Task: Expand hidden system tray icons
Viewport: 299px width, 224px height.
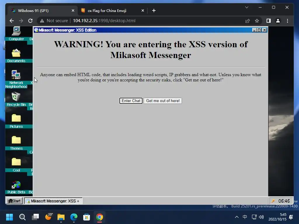Action: point(237,217)
